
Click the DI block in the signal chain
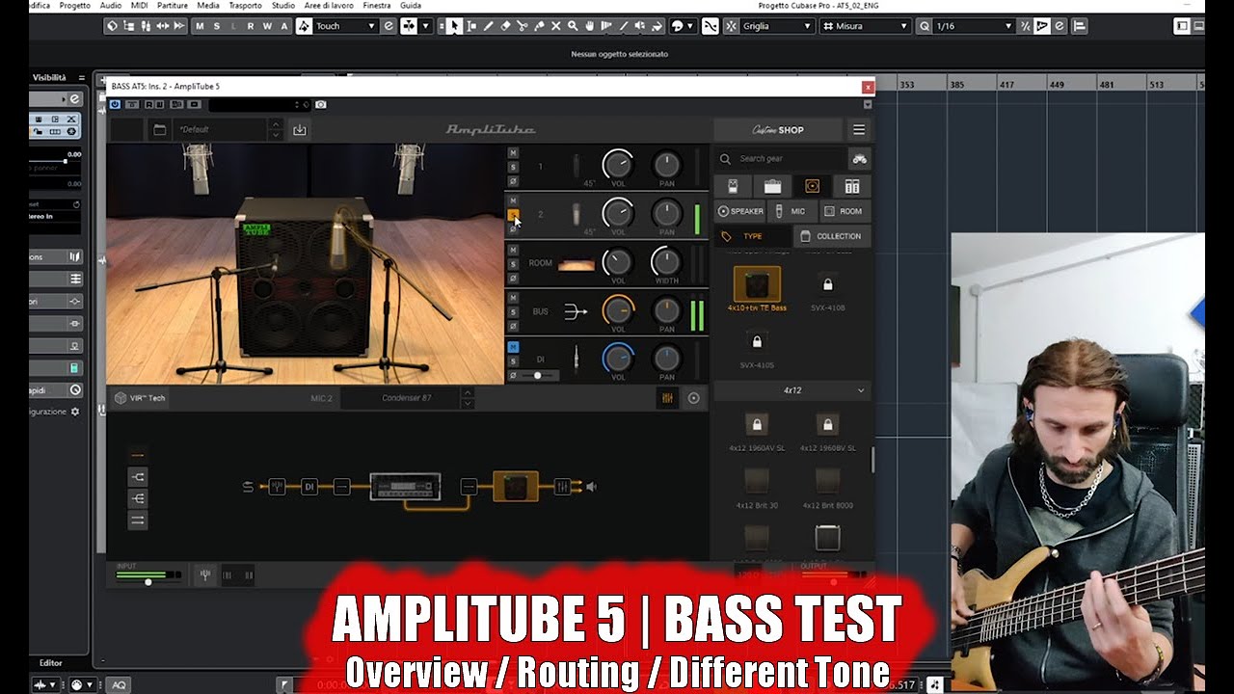(309, 487)
